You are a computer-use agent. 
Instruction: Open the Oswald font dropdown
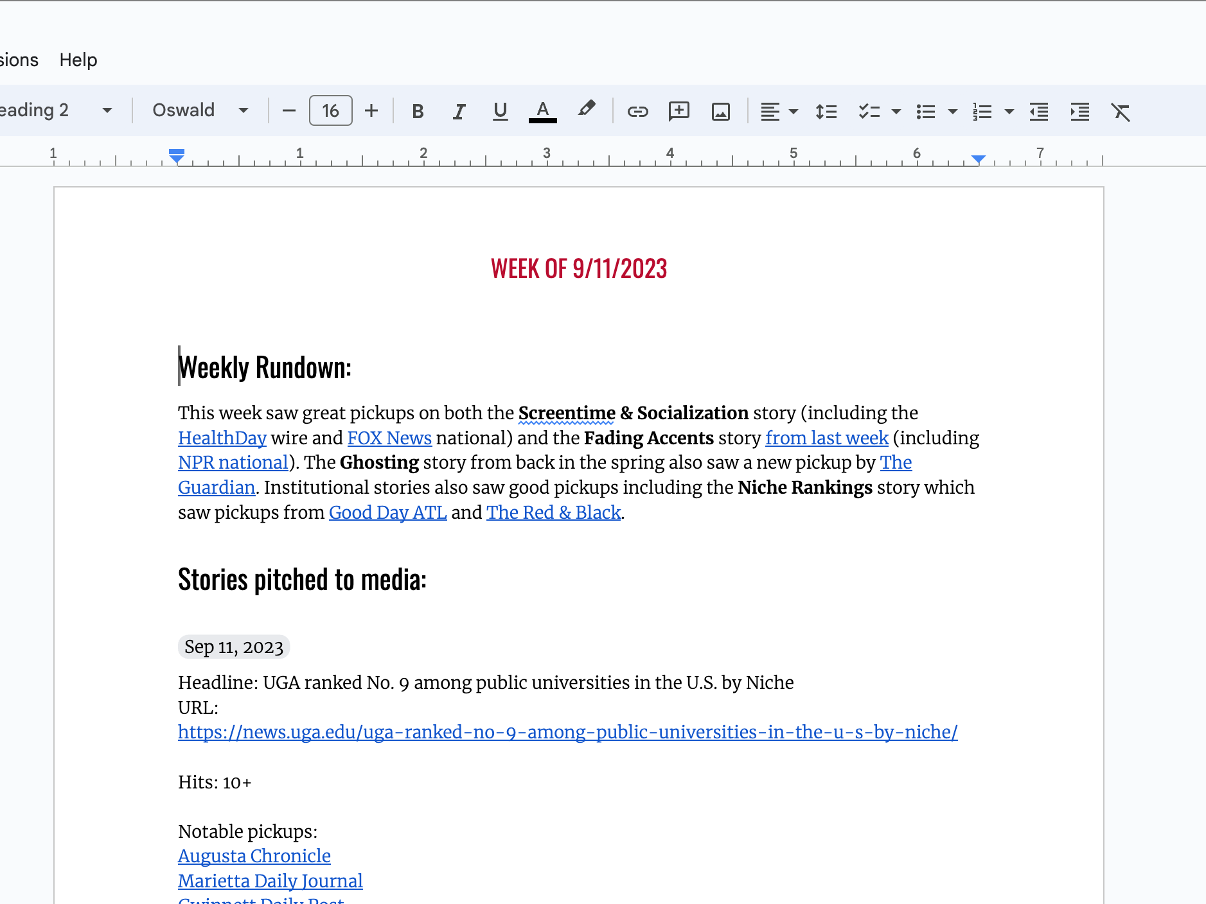[200, 110]
